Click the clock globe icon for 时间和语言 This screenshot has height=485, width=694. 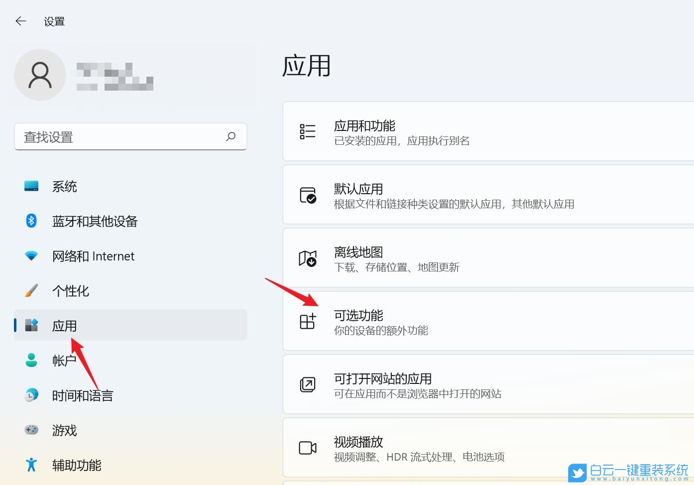[x=31, y=395]
